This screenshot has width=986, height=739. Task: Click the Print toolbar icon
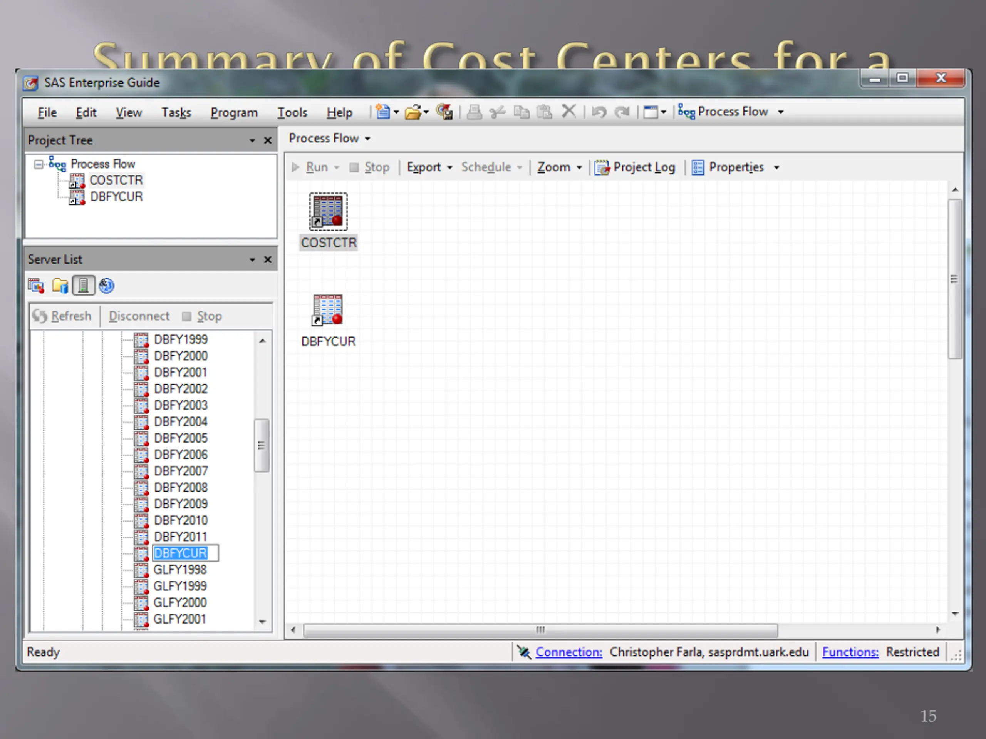coord(474,112)
